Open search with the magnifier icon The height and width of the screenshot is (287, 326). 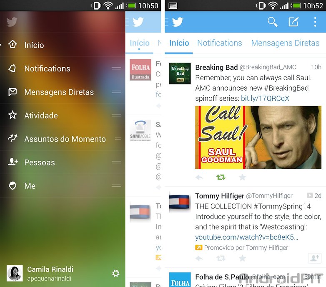click(x=272, y=22)
